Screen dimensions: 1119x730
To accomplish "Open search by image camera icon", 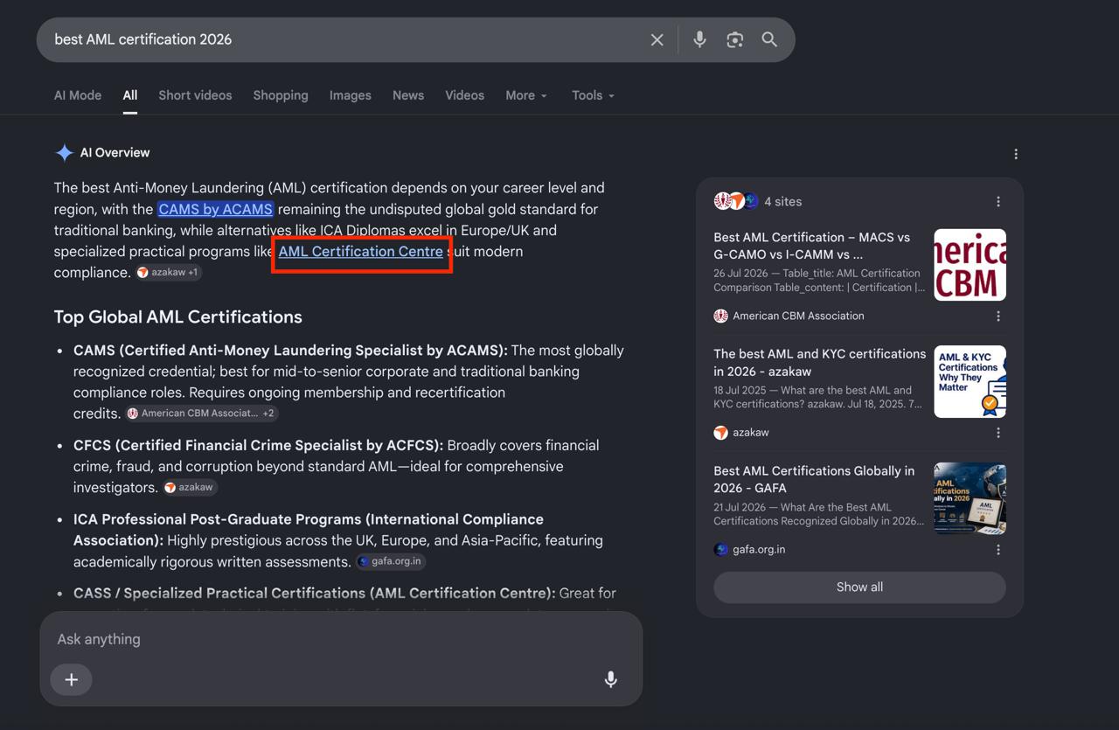I will coord(734,39).
